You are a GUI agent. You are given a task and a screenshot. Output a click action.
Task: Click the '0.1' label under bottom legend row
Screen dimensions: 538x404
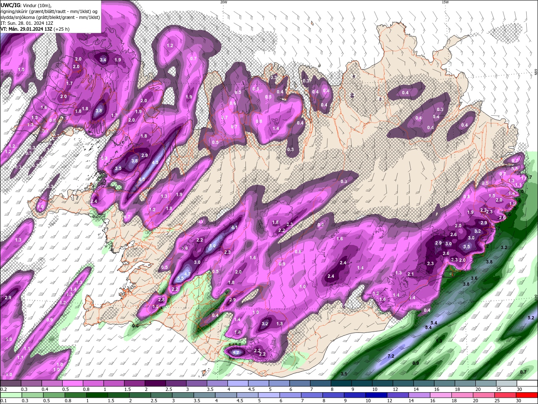pos(3,401)
